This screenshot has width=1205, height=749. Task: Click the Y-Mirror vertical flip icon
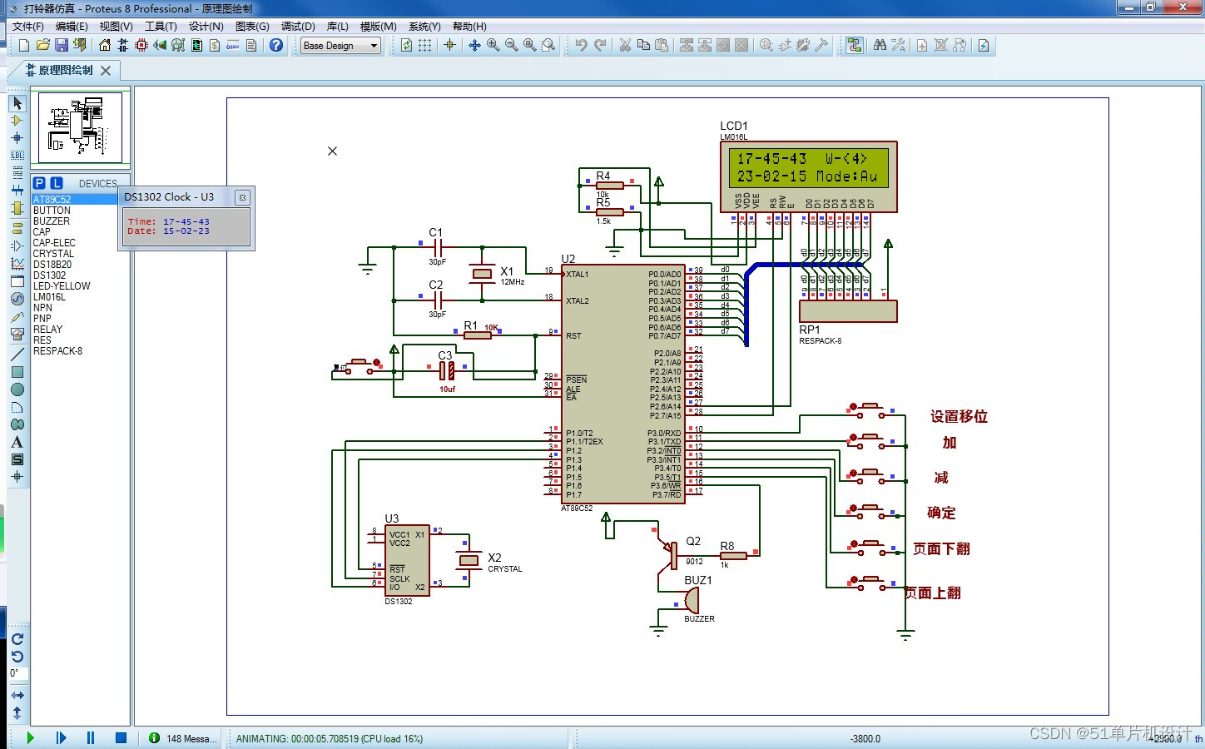[17, 713]
